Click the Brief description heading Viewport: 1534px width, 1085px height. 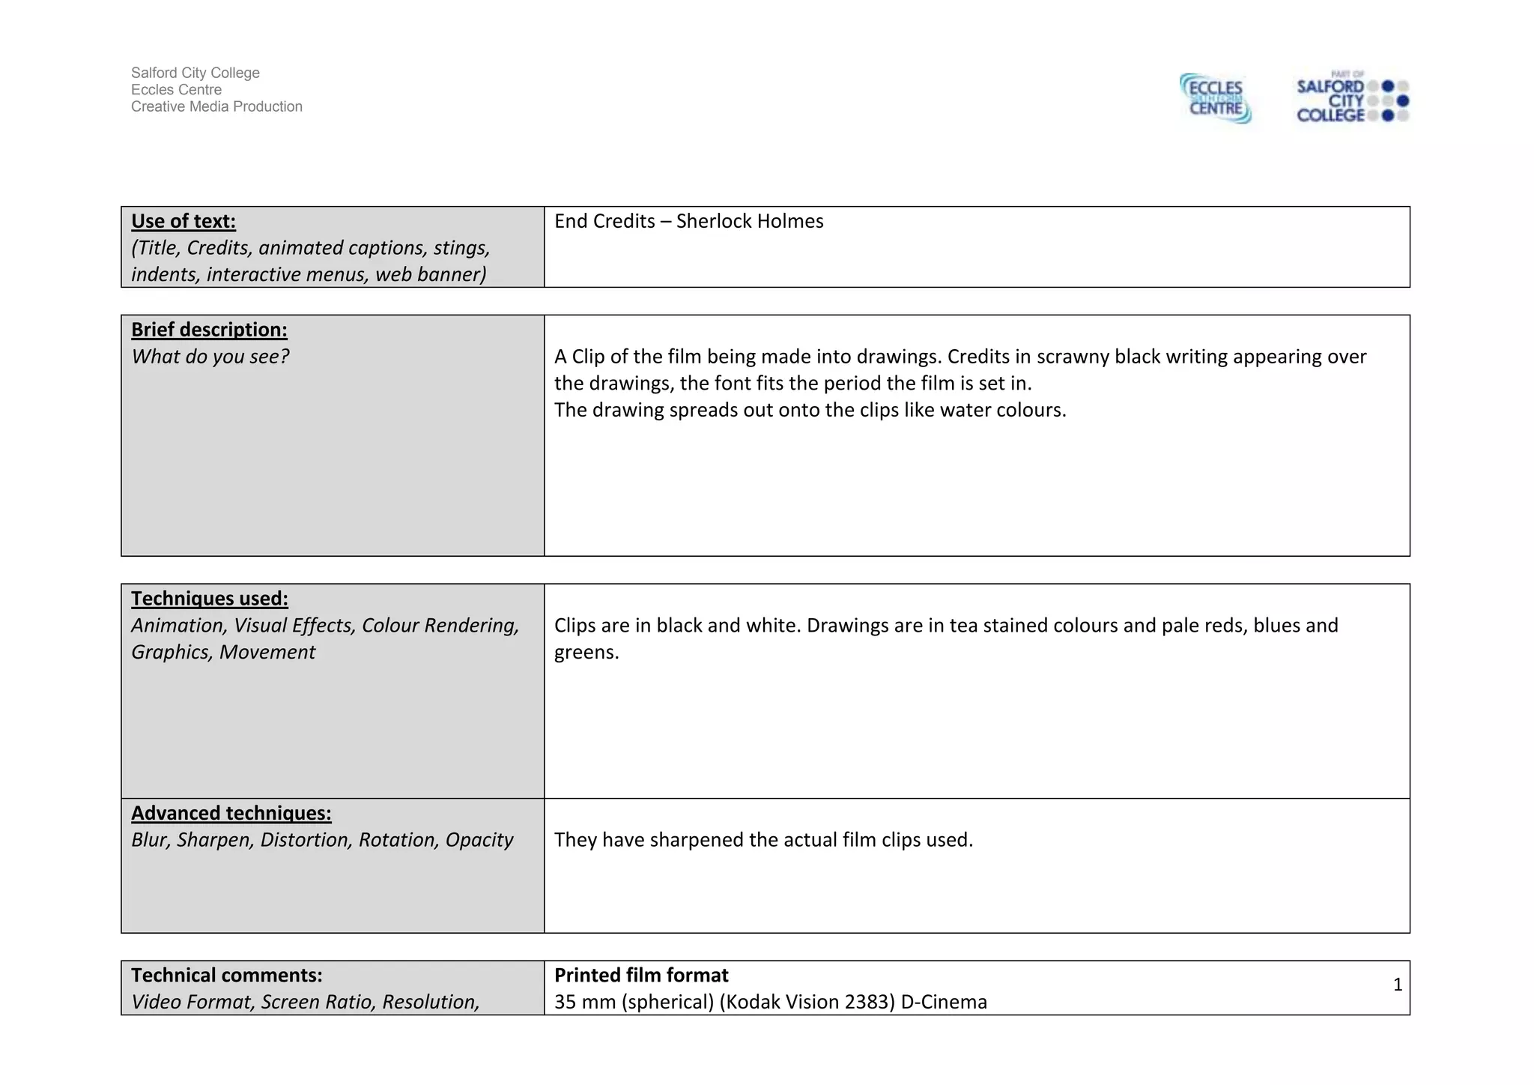tap(209, 330)
